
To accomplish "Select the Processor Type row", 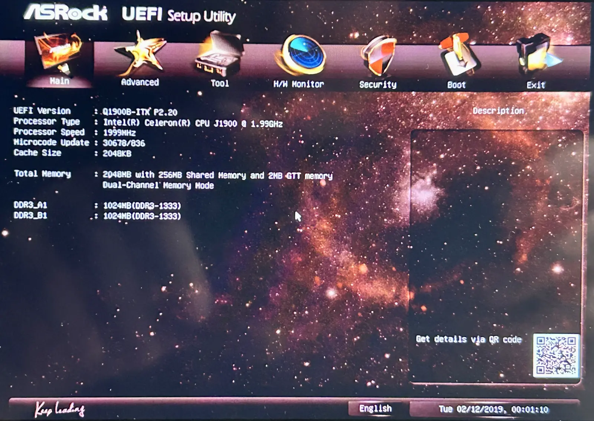I will tap(46, 121).
